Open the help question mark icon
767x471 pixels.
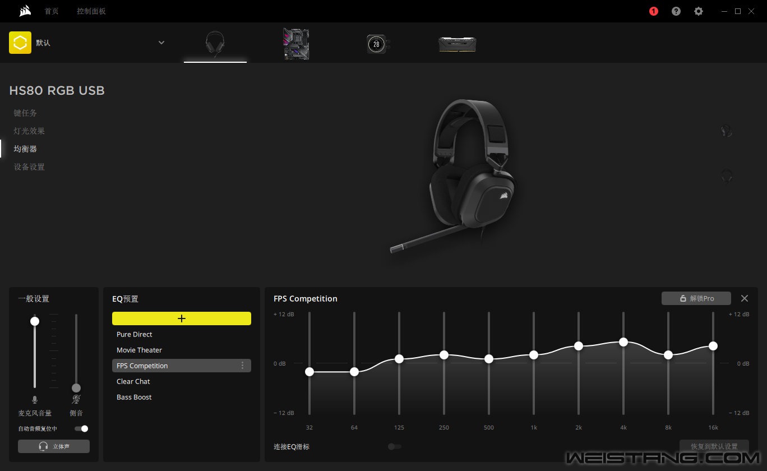[x=676, y=11]
